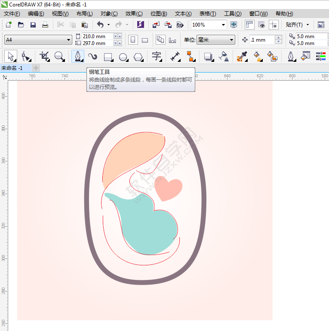Switch to landscape page orientation
Image resolution: width=329 pixels, height=331 pixels.
(145, 40)
